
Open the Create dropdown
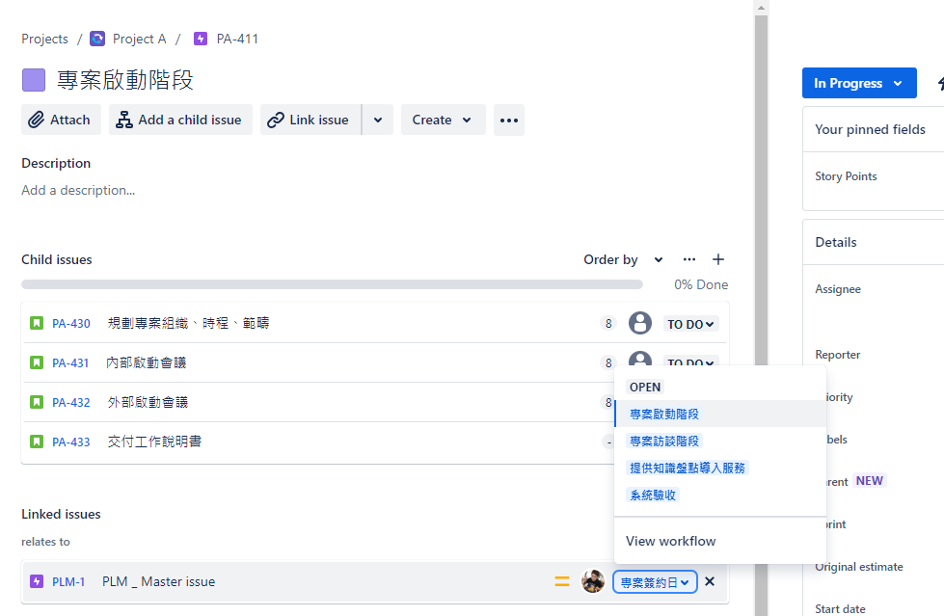[x=444, y=120]
